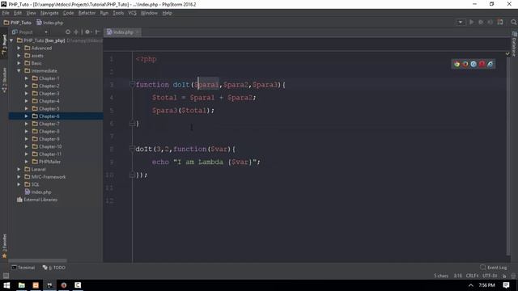Toggle fold end marker at closure end

tap(132, 175)
